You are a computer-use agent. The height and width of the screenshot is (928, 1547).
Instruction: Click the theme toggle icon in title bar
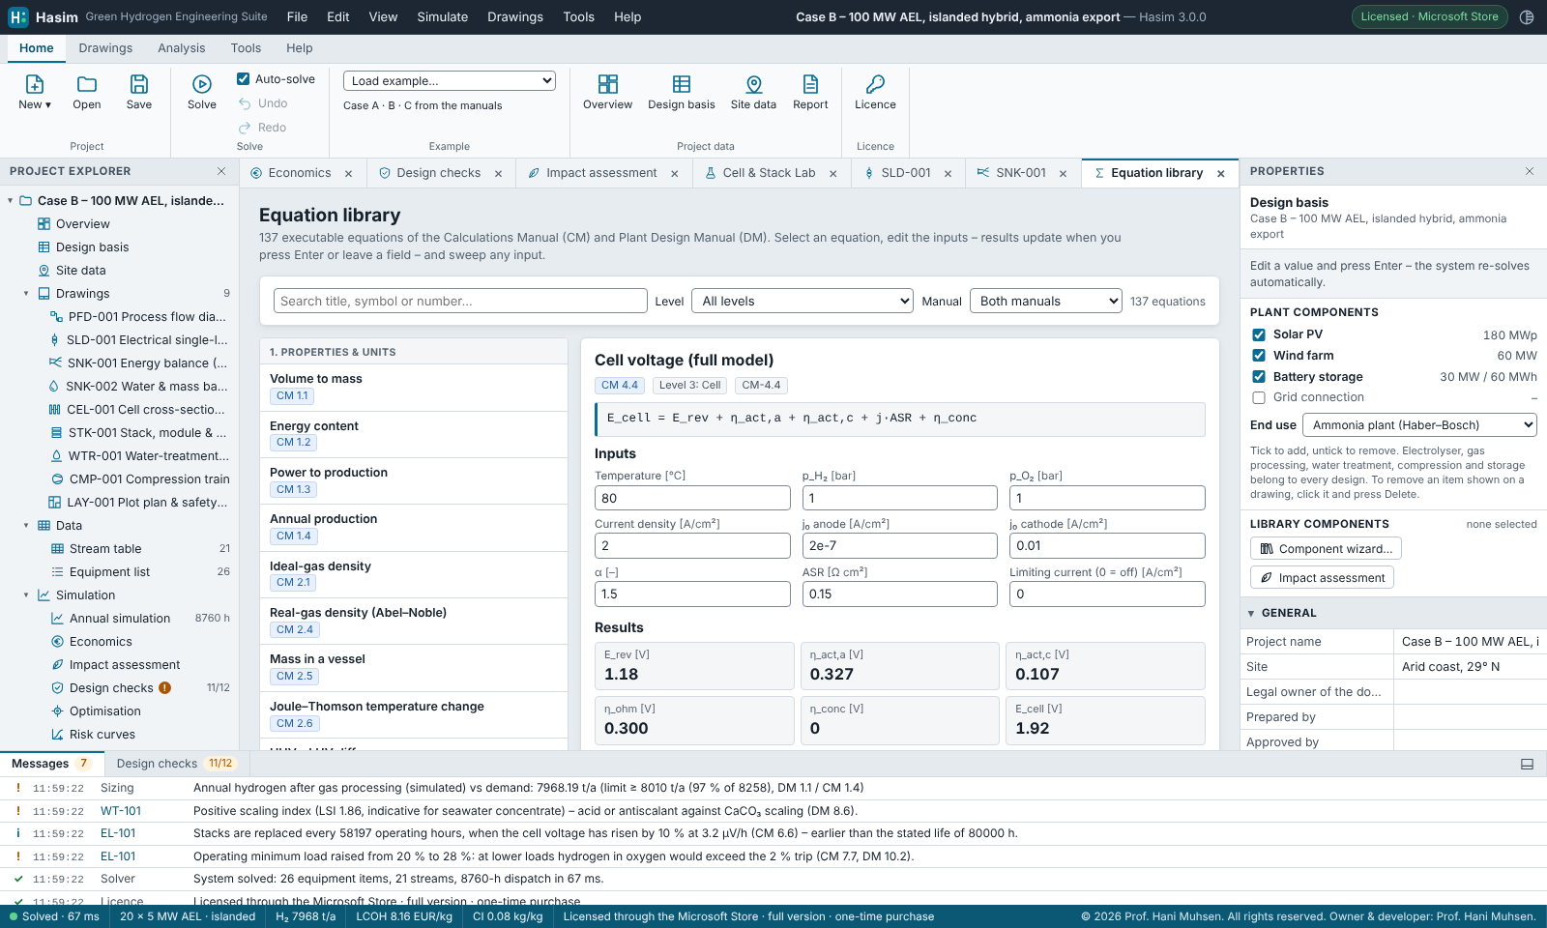click(x=1527, y=16)
